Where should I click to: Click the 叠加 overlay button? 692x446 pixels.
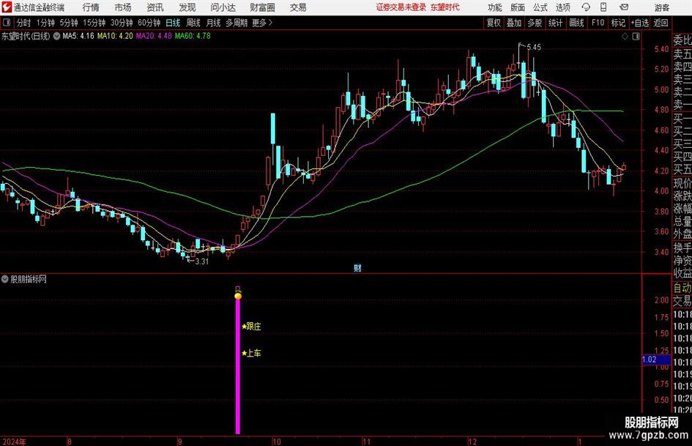point(514,23)
